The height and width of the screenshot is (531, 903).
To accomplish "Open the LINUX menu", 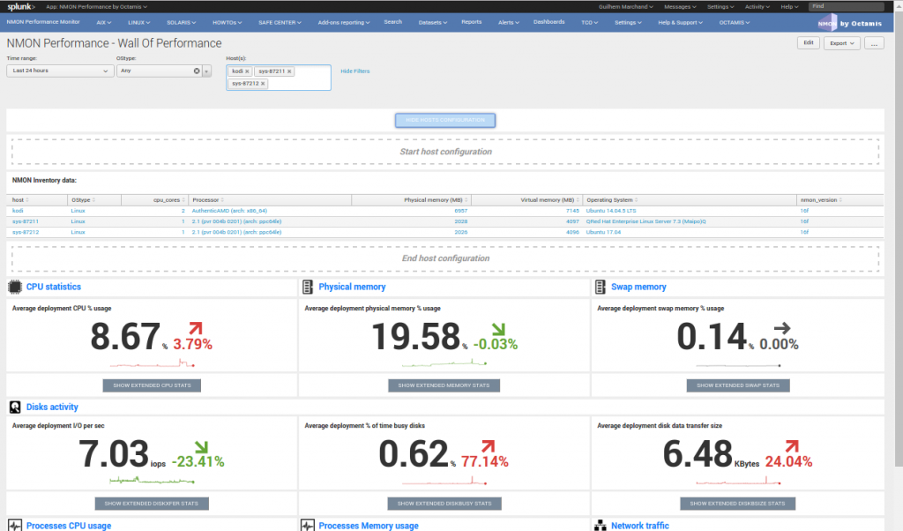I will [138, 22].
